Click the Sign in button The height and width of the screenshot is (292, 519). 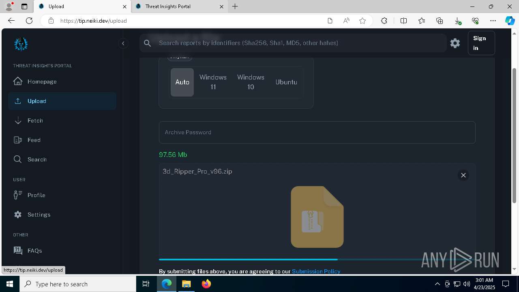pyautogui.click(x=481, y=43)
